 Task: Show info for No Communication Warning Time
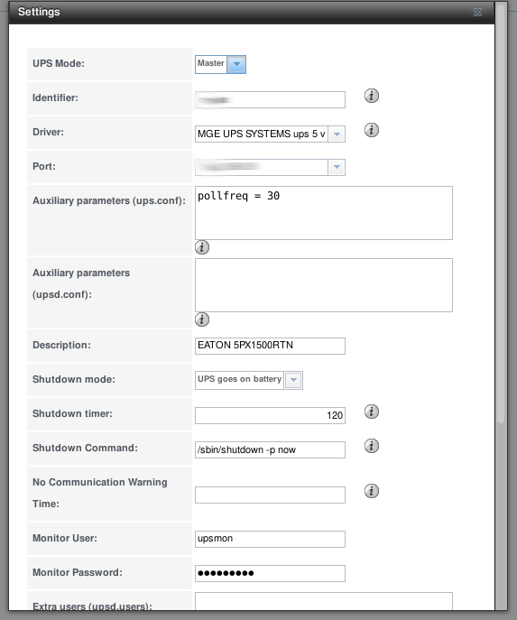click(x=371, y=491)
